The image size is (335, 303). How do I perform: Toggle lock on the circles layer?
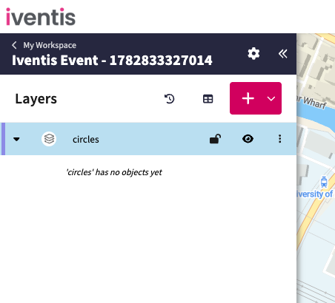pyautogui.click(x=215, y=139)
